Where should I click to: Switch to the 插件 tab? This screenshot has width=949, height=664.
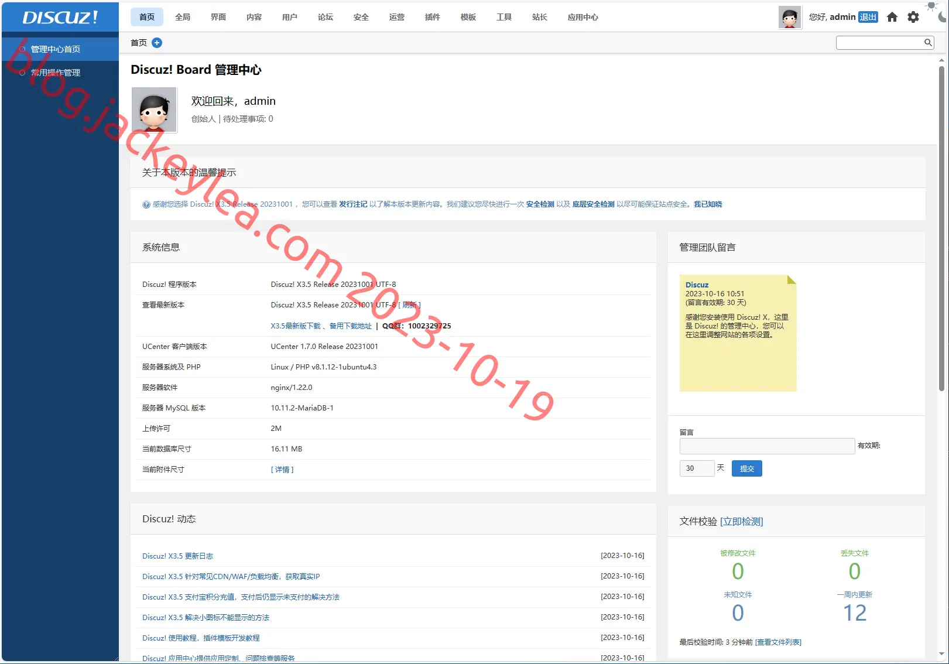[433, 17]
